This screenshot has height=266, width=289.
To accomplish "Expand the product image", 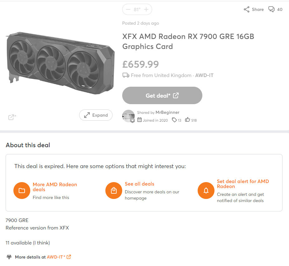I will [x=96, y=115].
